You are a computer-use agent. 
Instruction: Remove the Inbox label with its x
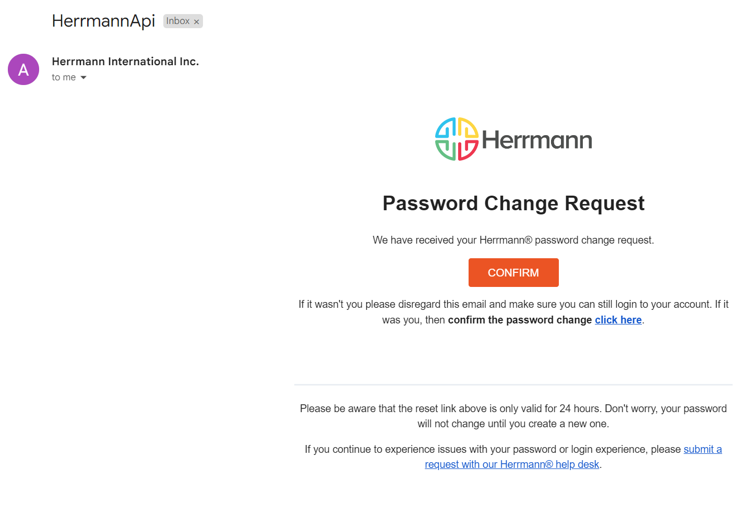tap(197, 21)
